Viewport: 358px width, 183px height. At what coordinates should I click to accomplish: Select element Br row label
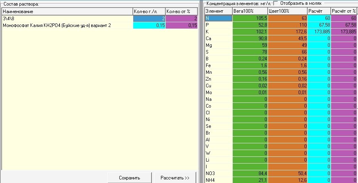point(218,133)
